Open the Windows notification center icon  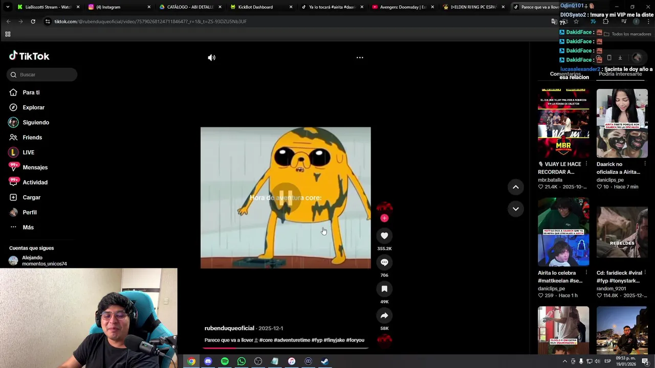click(645, 361)
